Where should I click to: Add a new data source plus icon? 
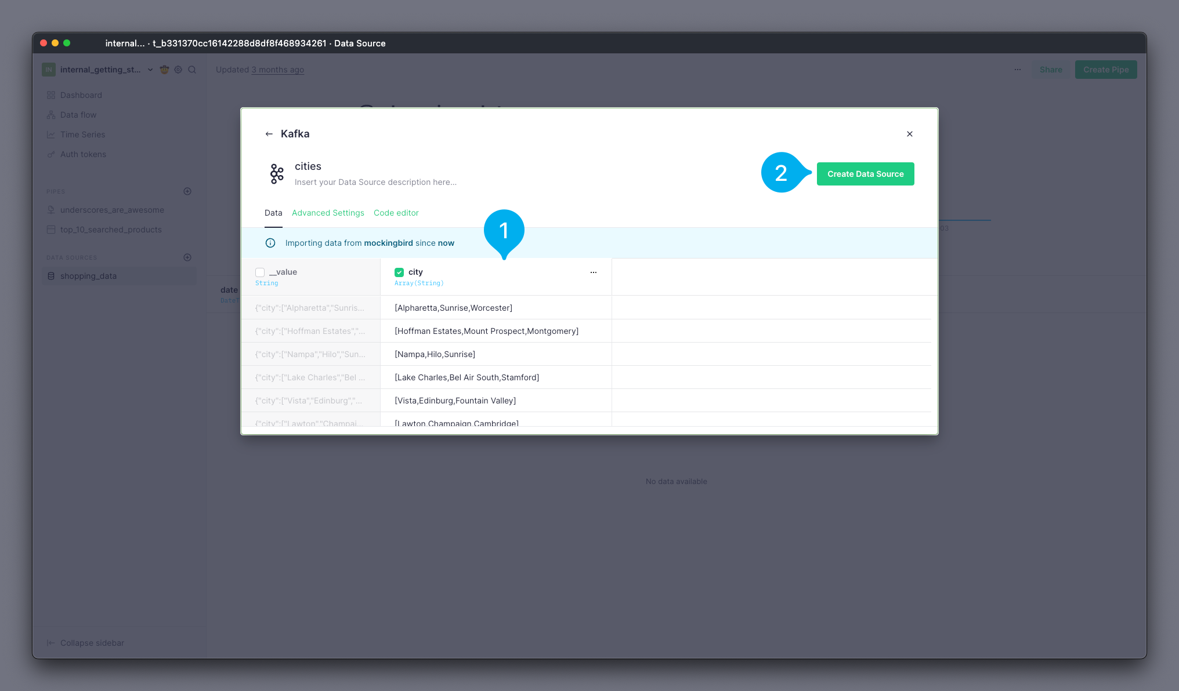click(x=187, y=257)
